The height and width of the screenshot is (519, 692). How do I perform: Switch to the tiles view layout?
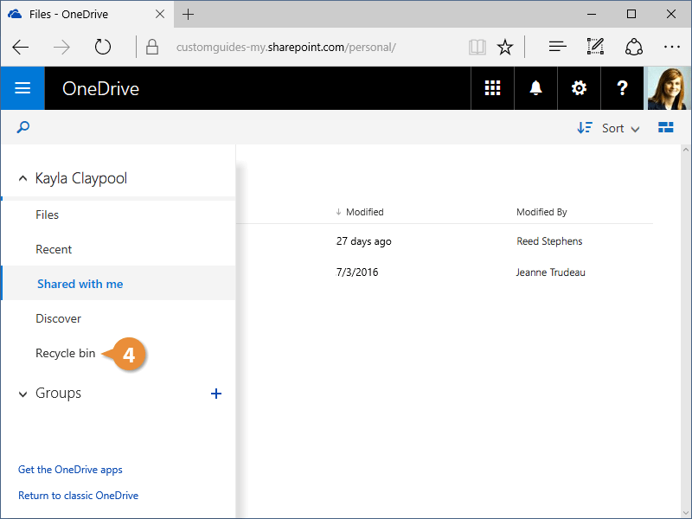666,128
